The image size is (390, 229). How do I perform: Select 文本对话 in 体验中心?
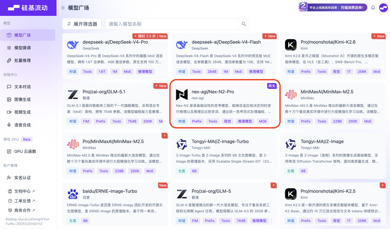[28, 87]
